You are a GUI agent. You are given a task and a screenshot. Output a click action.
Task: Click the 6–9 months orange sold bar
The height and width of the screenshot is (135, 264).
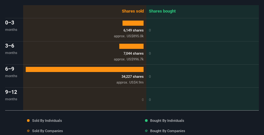[x=85, y=69]
